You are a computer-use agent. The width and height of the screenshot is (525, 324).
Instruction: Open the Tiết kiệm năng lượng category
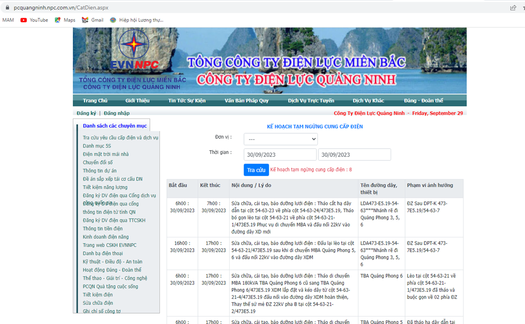105,187
